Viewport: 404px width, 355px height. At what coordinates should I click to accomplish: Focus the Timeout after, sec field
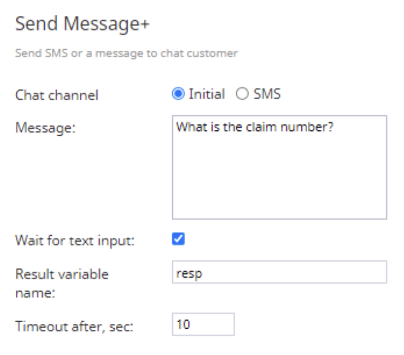click(203, 324)
